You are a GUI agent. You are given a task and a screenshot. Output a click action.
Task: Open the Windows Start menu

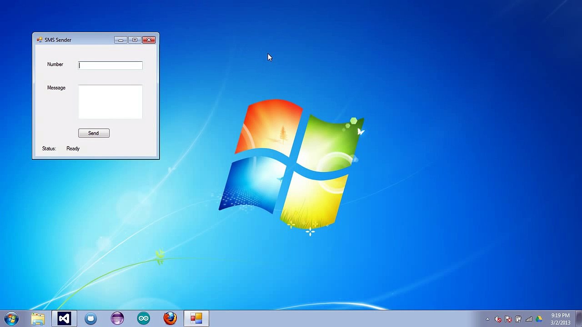(x=11, y=318)
